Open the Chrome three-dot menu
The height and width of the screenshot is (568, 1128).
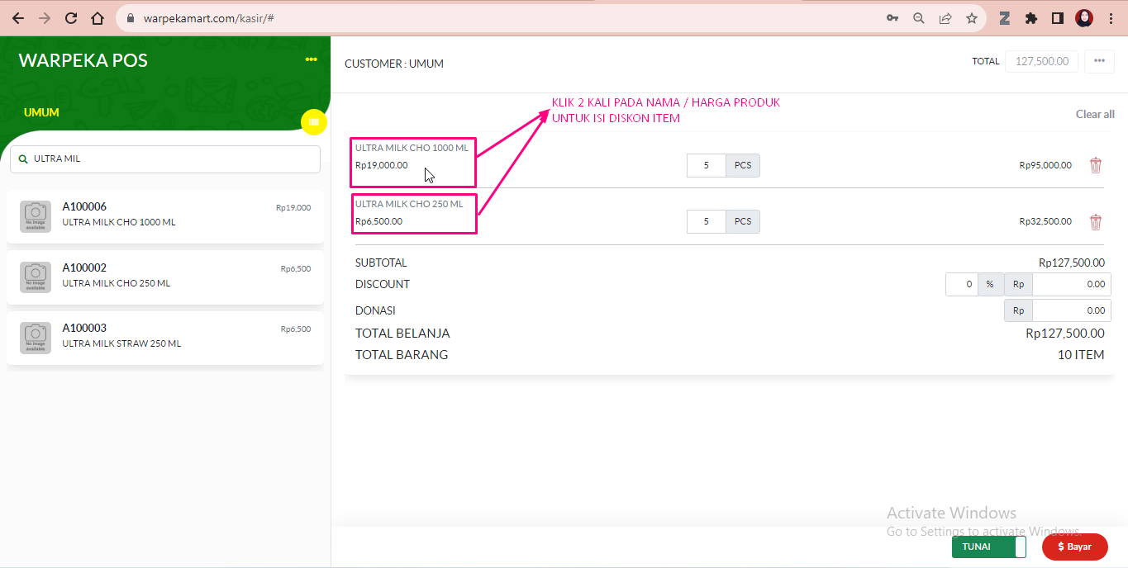tap(1110, 18)
